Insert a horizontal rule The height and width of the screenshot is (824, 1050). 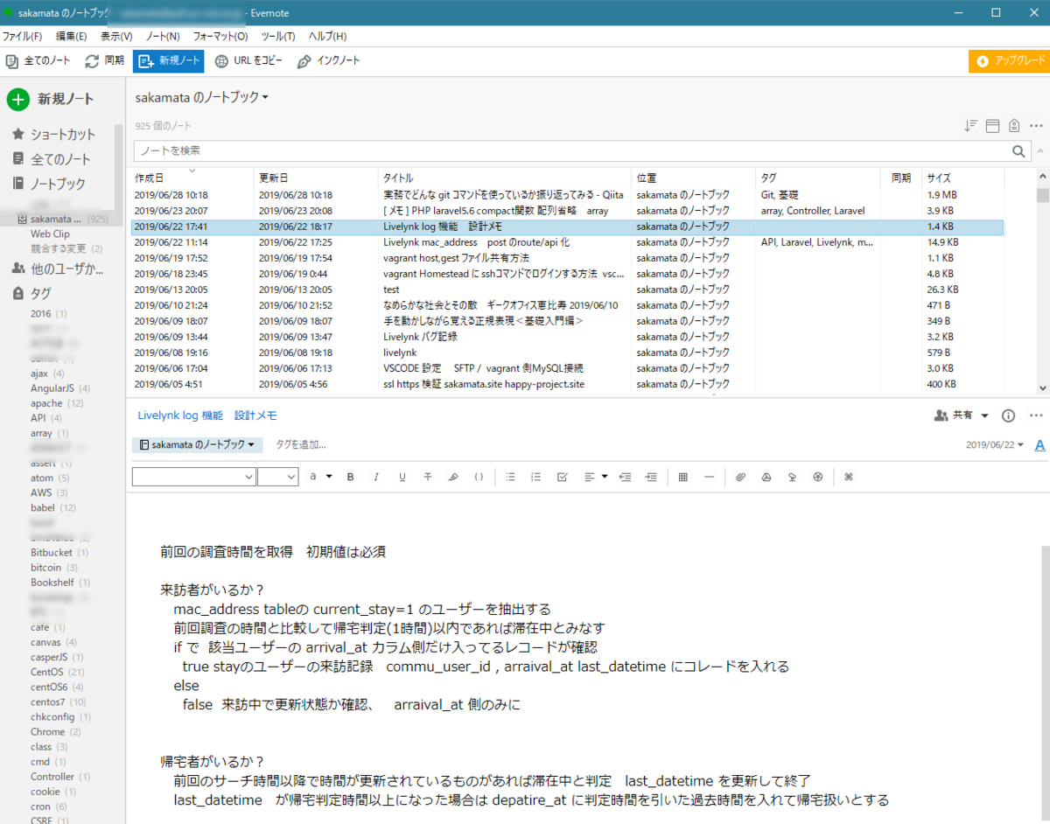[709, 477]
